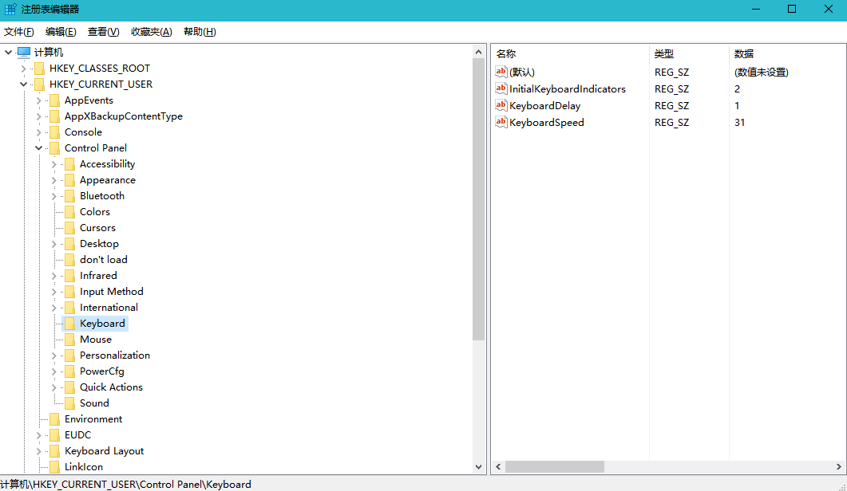This screenshot has height=491, width=847.
Task: Click the InitialKeyboardIndicators string icon
Action: click(x=499, y=88)
